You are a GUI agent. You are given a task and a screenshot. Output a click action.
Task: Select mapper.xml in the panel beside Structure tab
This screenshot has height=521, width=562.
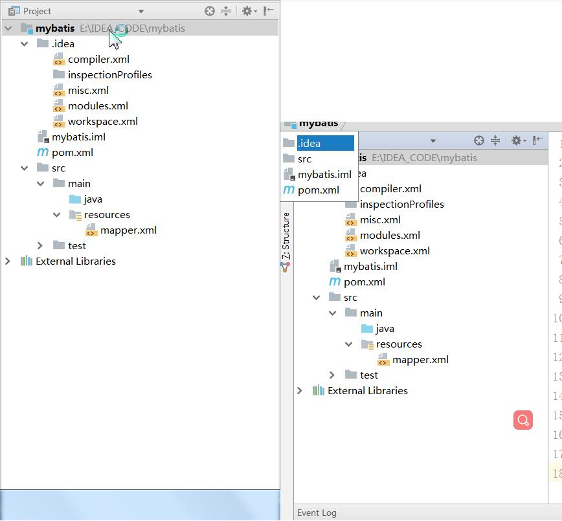click(420, 359)
